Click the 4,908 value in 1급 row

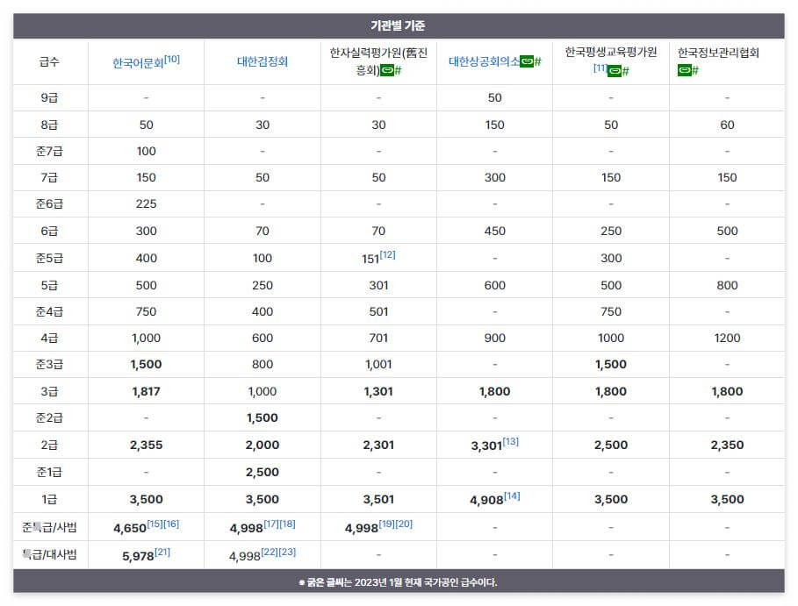click(x=486, y=500)
